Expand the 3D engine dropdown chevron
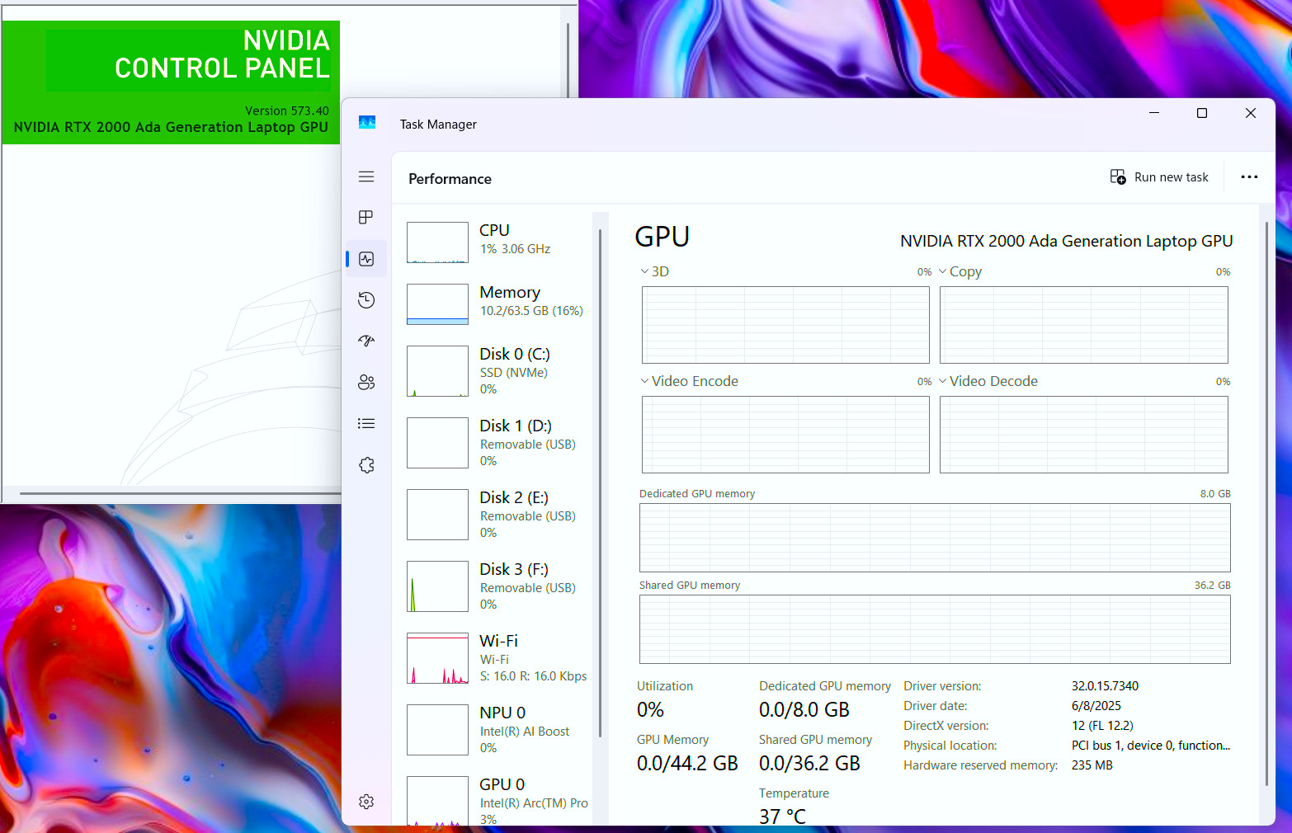 click(x=644, y=271)
